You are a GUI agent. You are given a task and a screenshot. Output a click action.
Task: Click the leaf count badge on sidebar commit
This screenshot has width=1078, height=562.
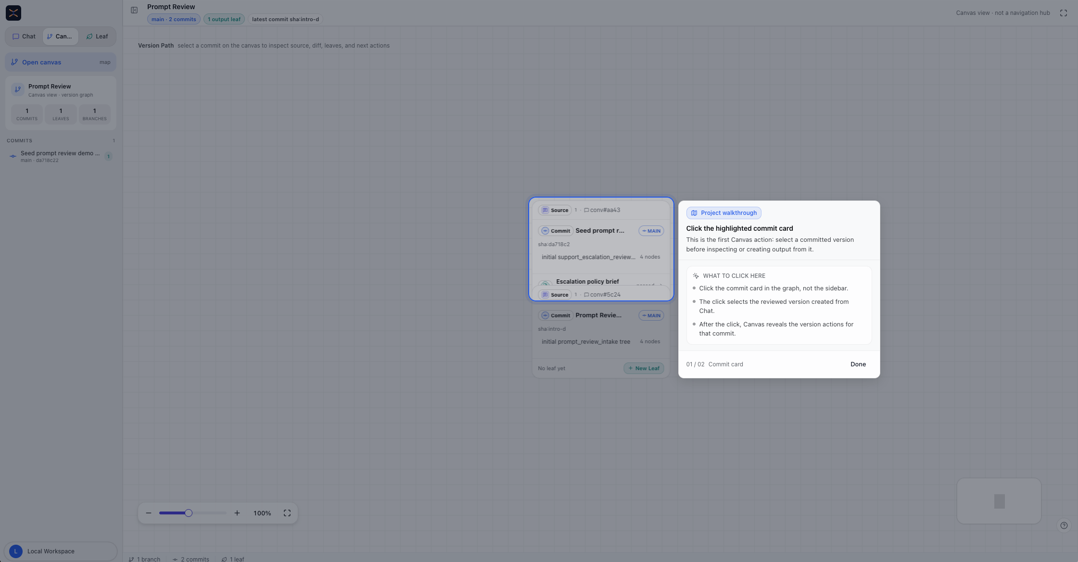click(x=108, y=156)
